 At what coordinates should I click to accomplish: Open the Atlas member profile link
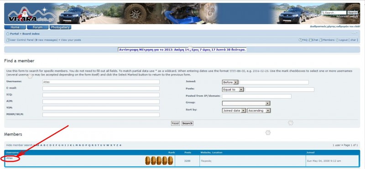click(x=9, y=158)
